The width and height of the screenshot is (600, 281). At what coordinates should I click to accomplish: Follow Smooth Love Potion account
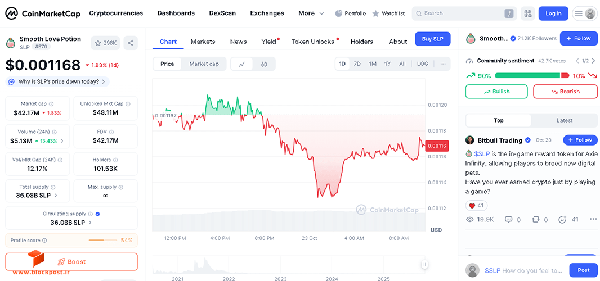(579, 39)
